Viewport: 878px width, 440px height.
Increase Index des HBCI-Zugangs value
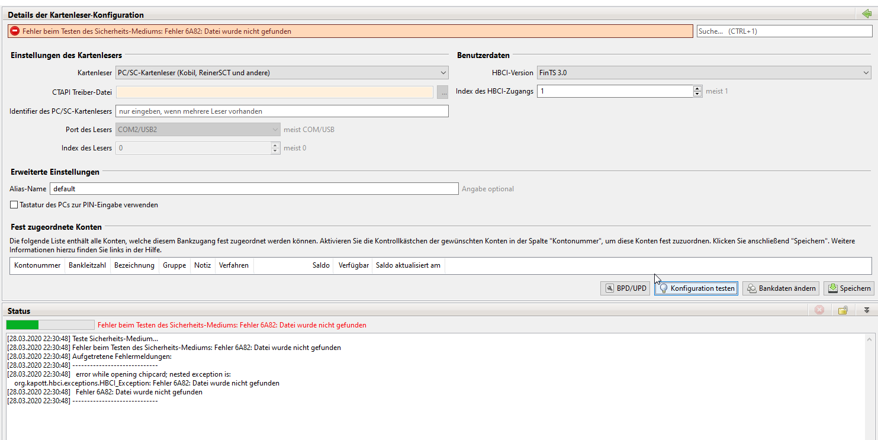(x=697, y=89)
